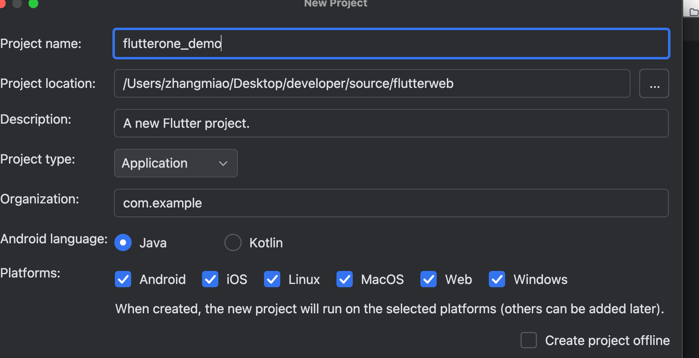Open the browse location ellipsis button
Screen dimensions: 699x358
click(x=654, y=83)
